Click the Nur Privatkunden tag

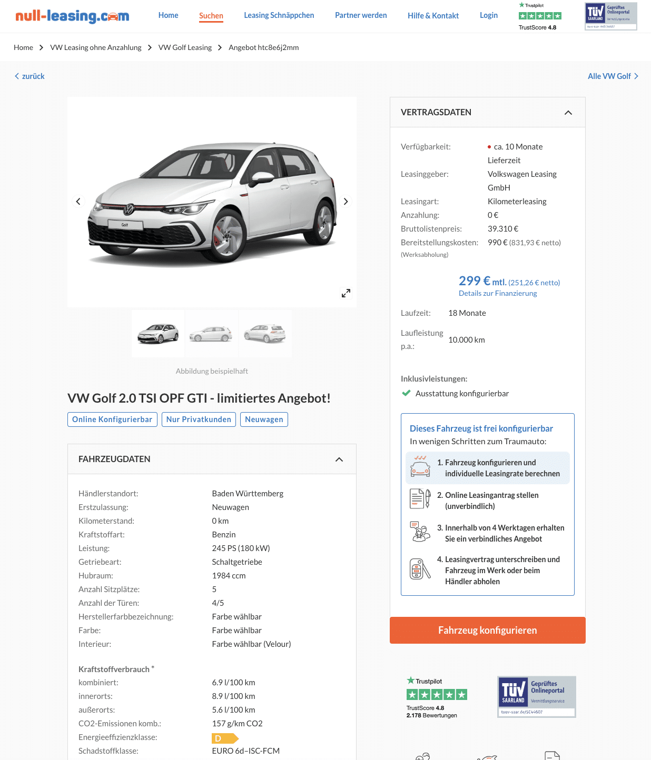pyautogui.click(x=199, y=419)
